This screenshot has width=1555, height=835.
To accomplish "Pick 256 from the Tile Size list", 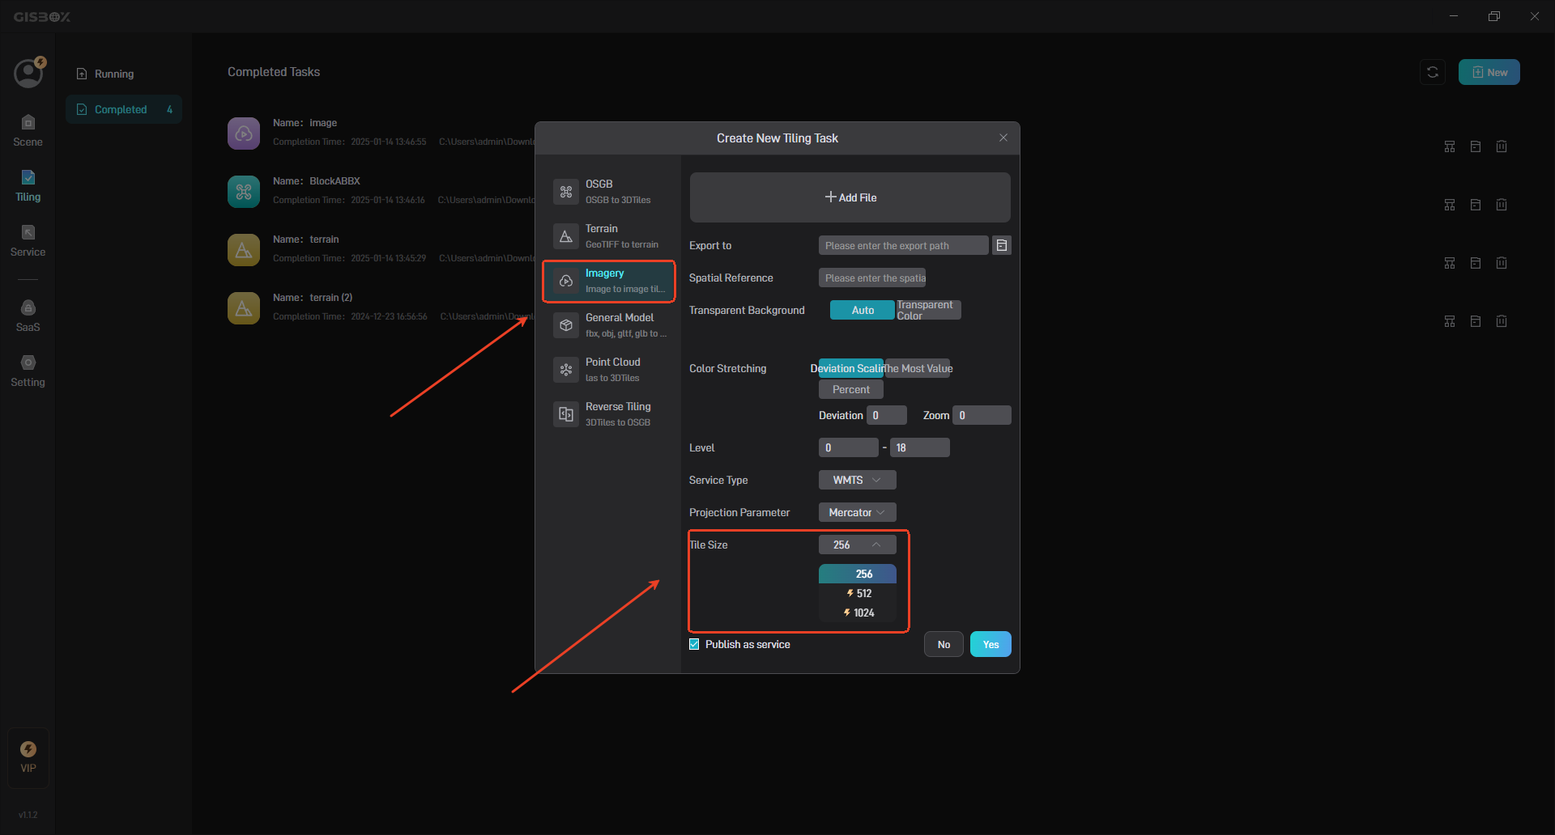I will [857, 574].
